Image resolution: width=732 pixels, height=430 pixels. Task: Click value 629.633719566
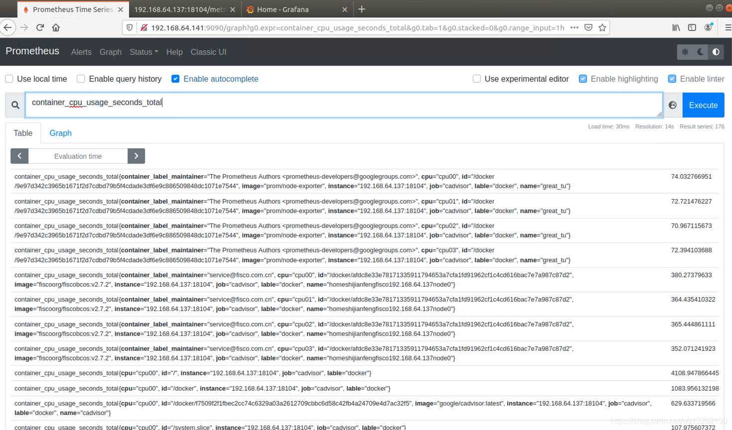point(693,403)
